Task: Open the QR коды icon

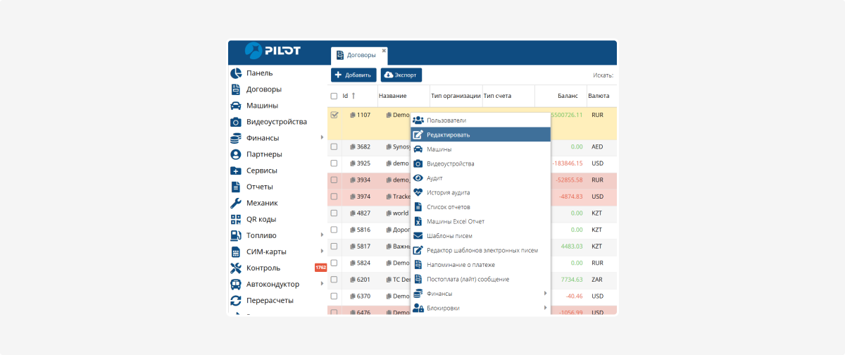Action: coord(236,219)
